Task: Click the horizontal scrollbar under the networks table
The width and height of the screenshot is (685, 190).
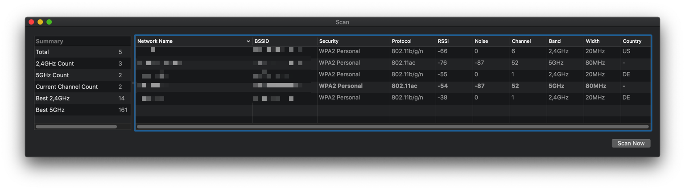Action: tap(392, 127)
